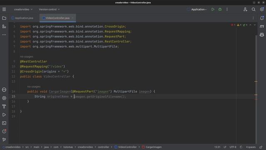Open more run actions menu
The image size is (266, 150).
227,9
